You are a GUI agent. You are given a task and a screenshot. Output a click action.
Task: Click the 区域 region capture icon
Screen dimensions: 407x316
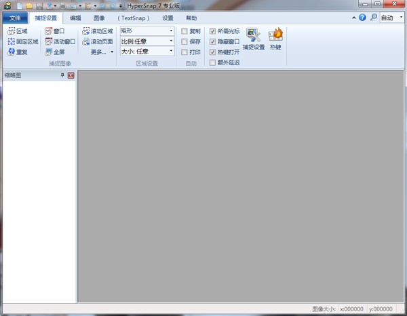[12, 31]
